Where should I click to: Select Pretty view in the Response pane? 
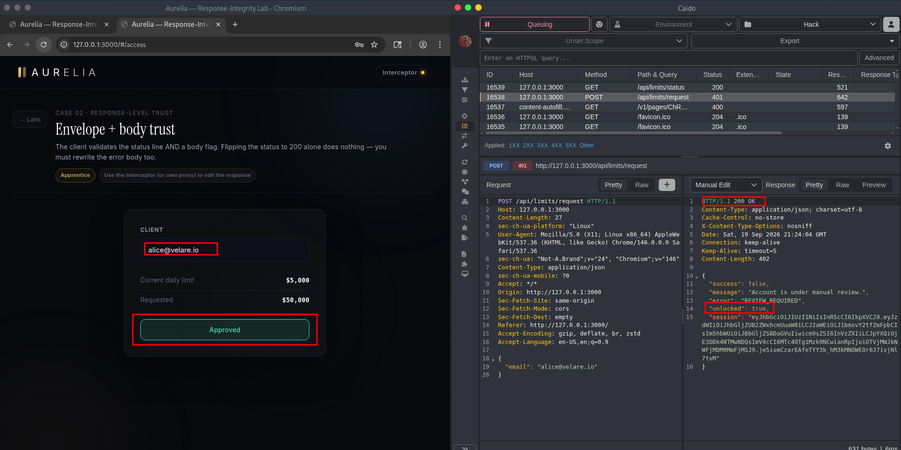click(x=814, y=185)
